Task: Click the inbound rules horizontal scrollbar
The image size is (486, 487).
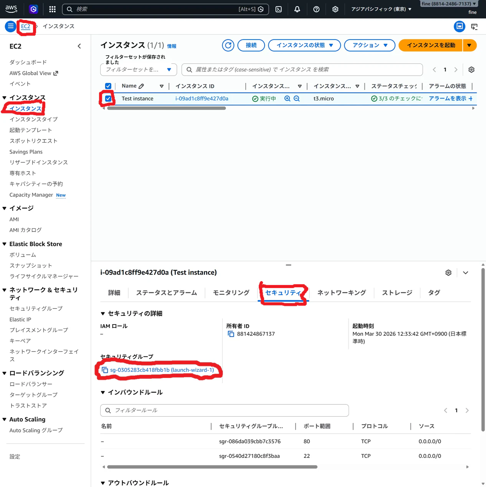Action: pos(212,467)
